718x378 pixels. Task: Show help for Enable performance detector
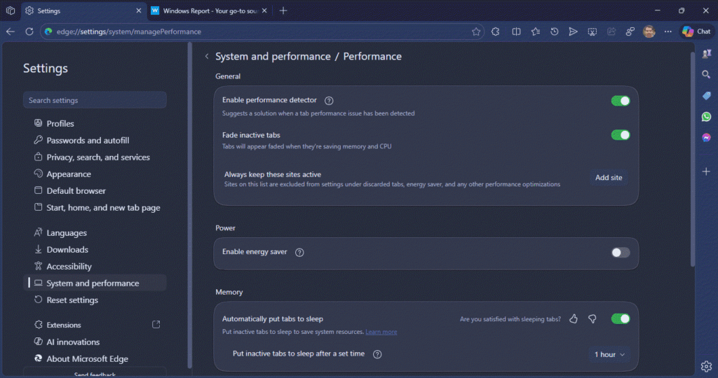(x=329, y=101)
